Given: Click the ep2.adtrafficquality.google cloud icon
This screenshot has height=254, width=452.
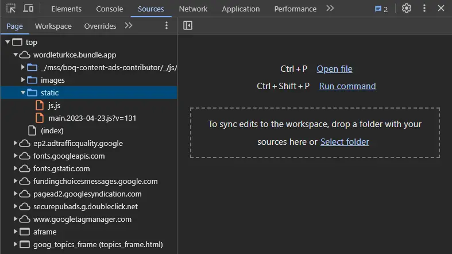Looking at the screenshot, I should [25, 143].
